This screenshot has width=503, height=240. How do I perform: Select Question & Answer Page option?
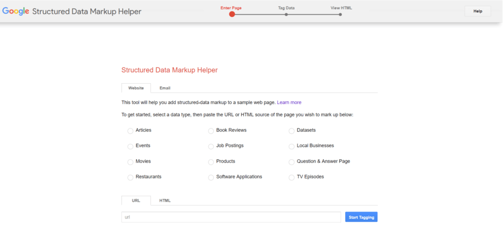[x=291, y=162]
